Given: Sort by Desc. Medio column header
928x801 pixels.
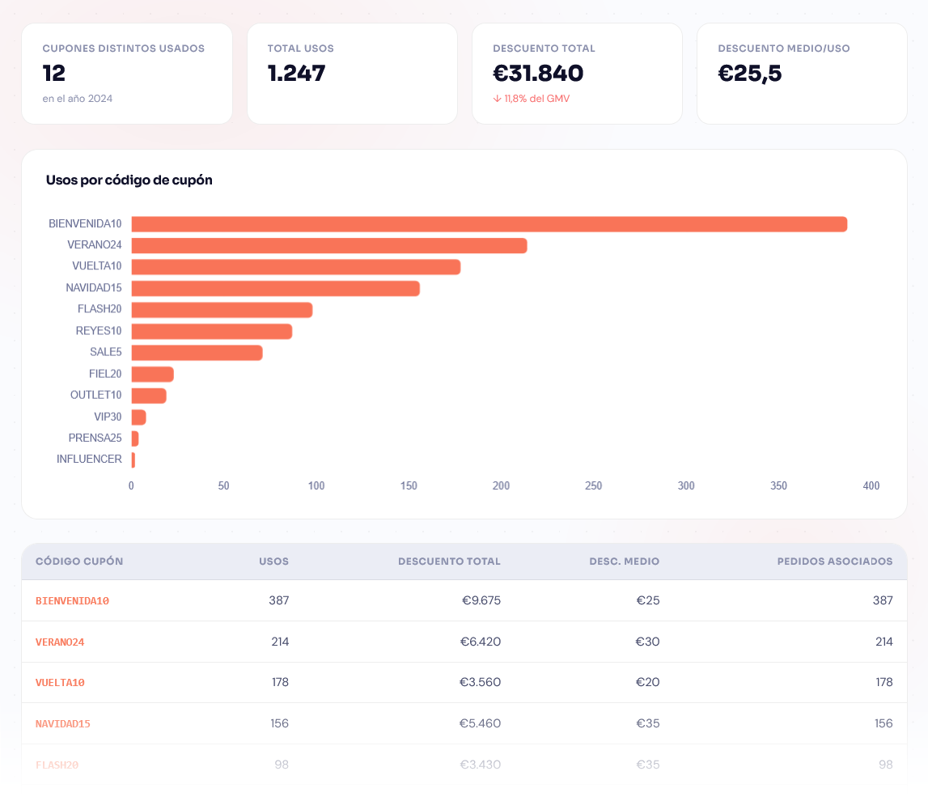Looking at the screenshot, I should [x=624, y=562].
